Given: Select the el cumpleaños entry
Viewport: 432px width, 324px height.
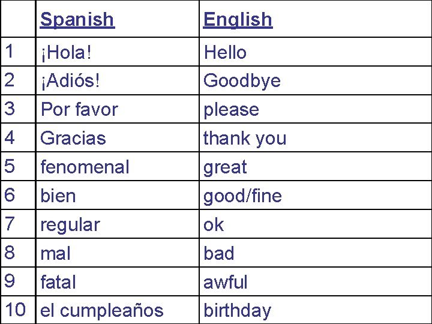Looking at the screenshot, I should tap(101, 310).
